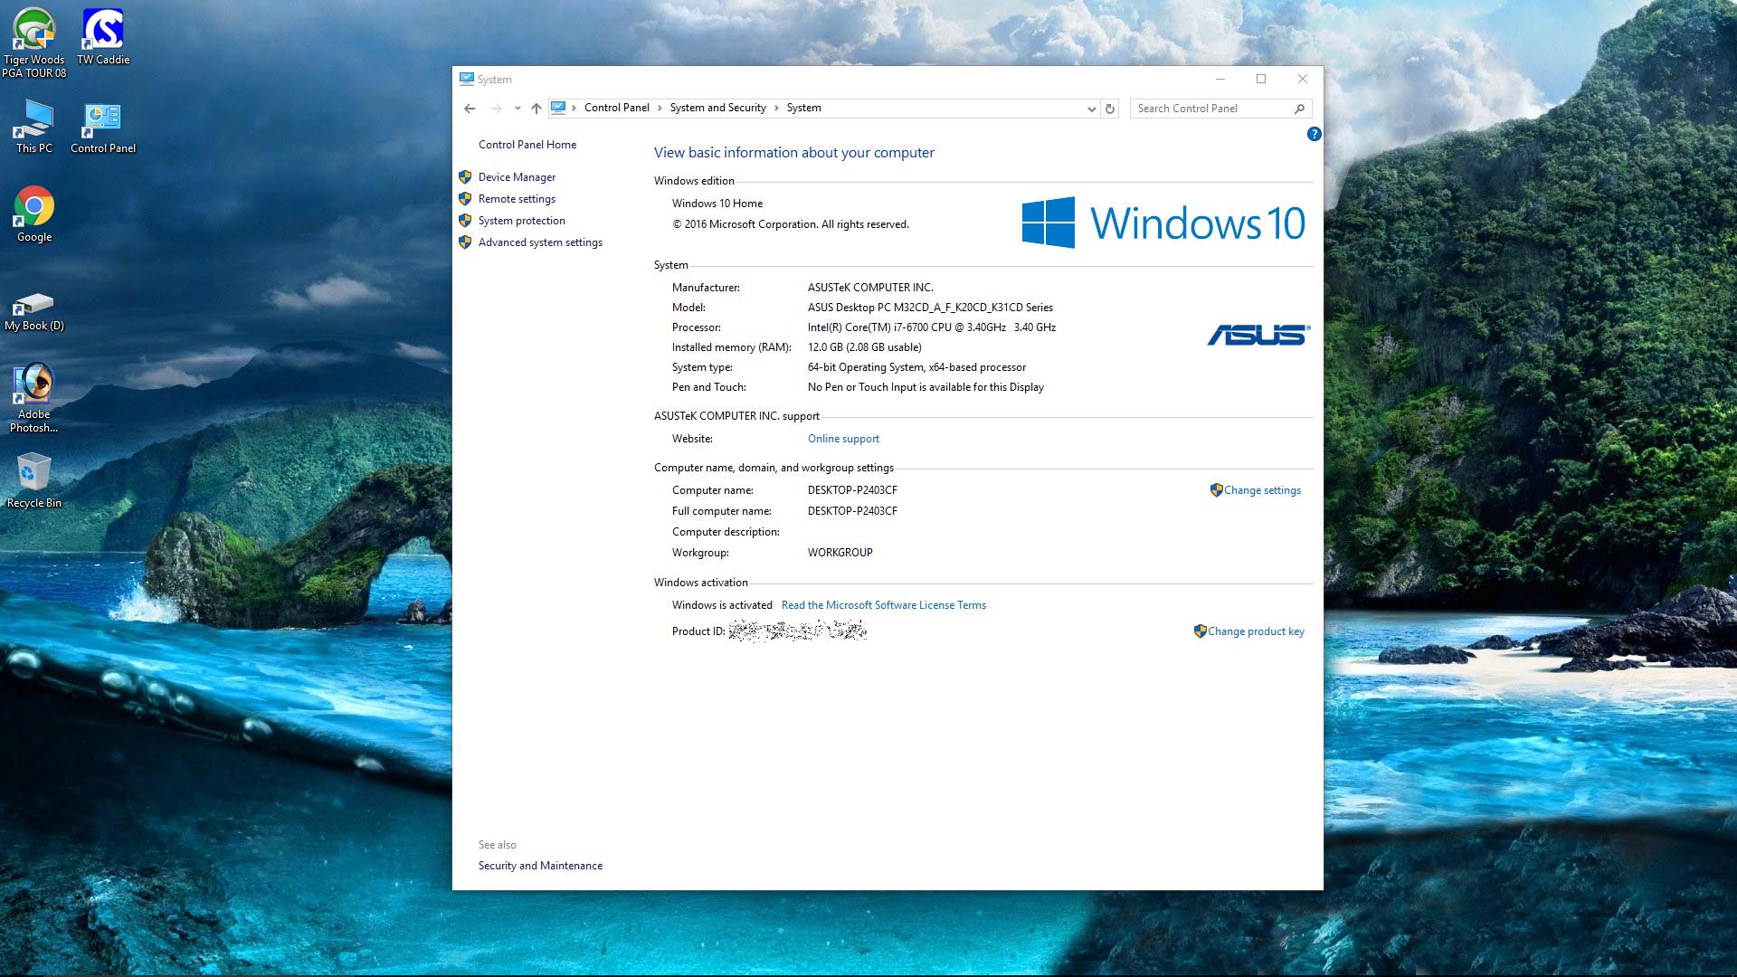Open Security and Maintenance link
This screenshot has width=1737, height=977.
coord(540,866)
